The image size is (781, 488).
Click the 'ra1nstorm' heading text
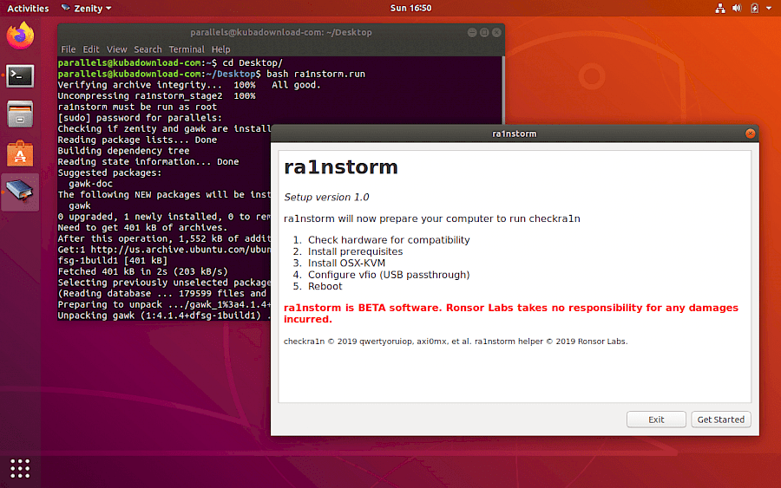[341, 167]
